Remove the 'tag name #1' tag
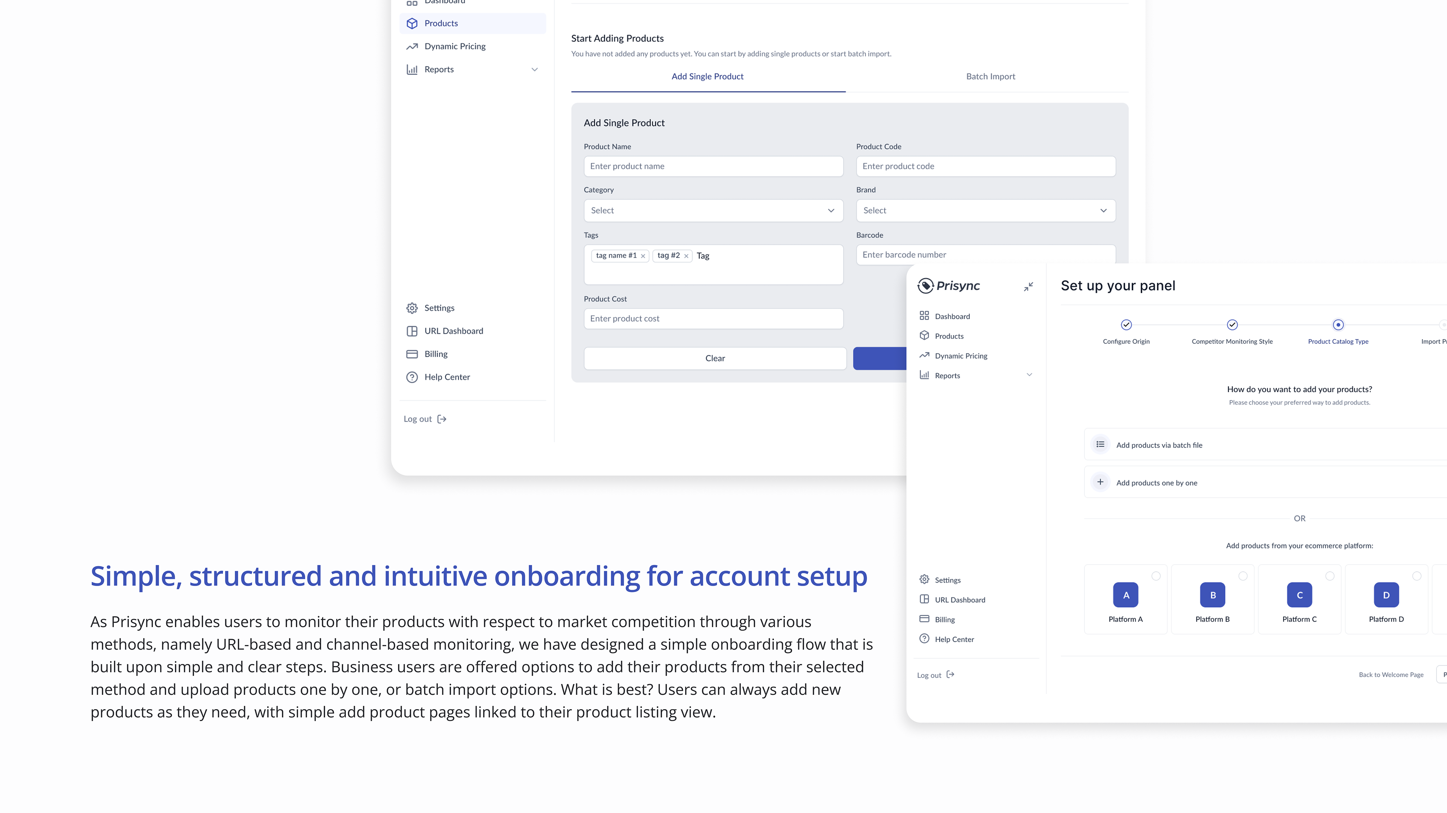The image size is (1447, 813). [x=643, y=256]
